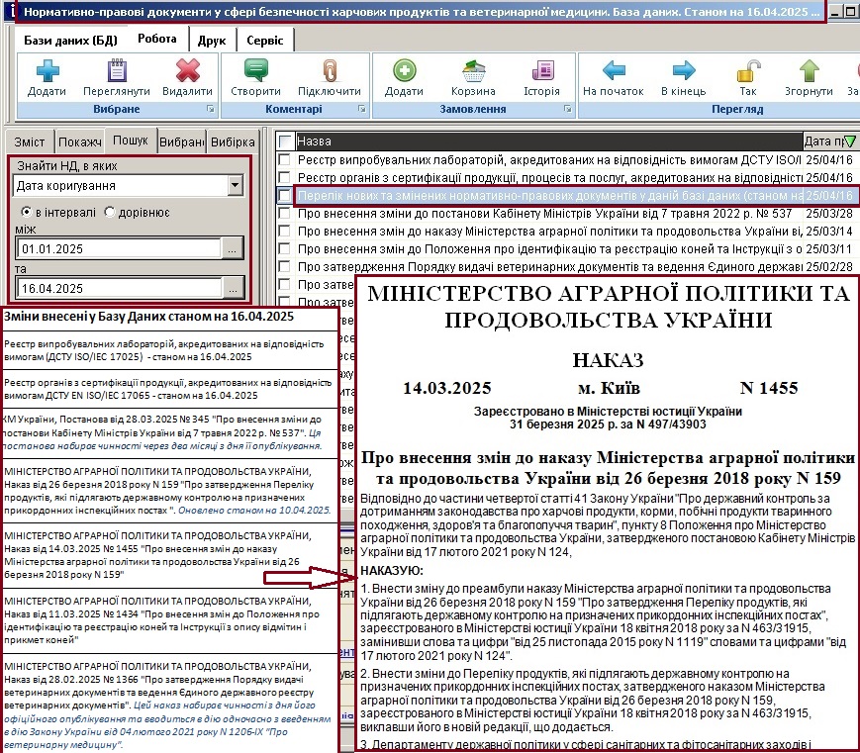
Task: Click the end date field 16.04.2025
Action: pyautogui.click(x=117, y=288)
